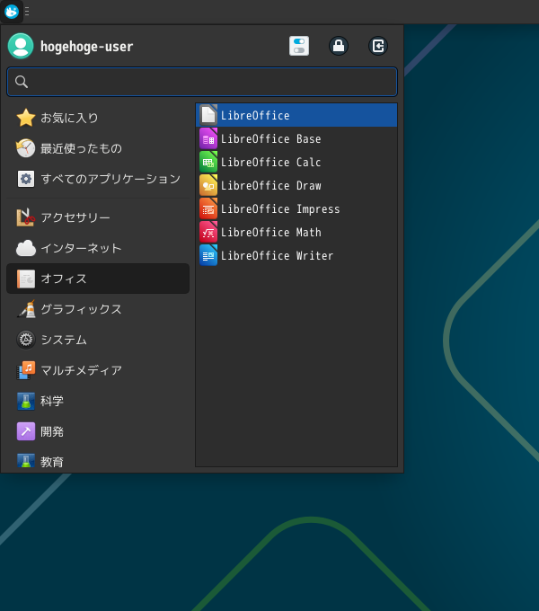Screen dimensions: 539x611
Task: Open the アクセサリー category
Action: tap(75, 217)
